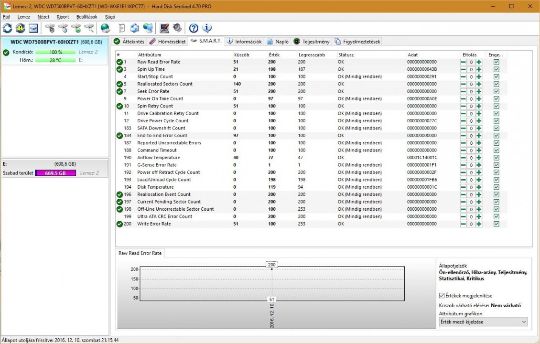Click green check icon beside Raw Read Error Rate
The height and width of the screenshot is (344, 540).
119,62
